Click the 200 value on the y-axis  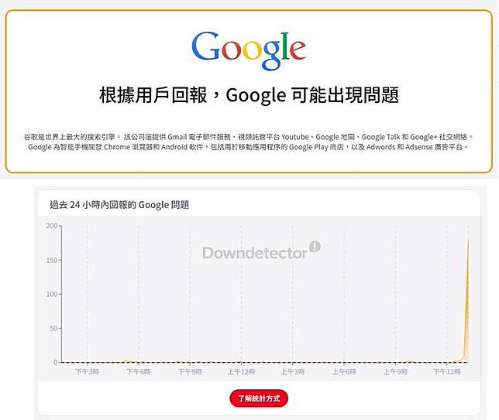click(x=52, y=226)
